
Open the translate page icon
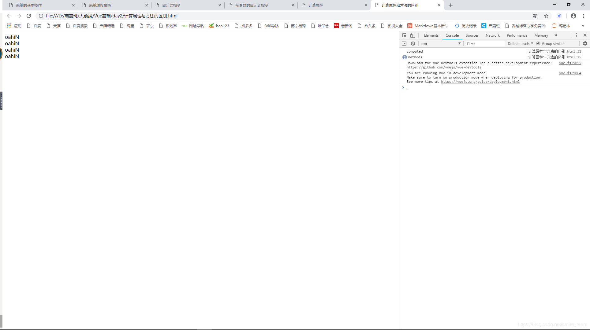coord(535,16)
